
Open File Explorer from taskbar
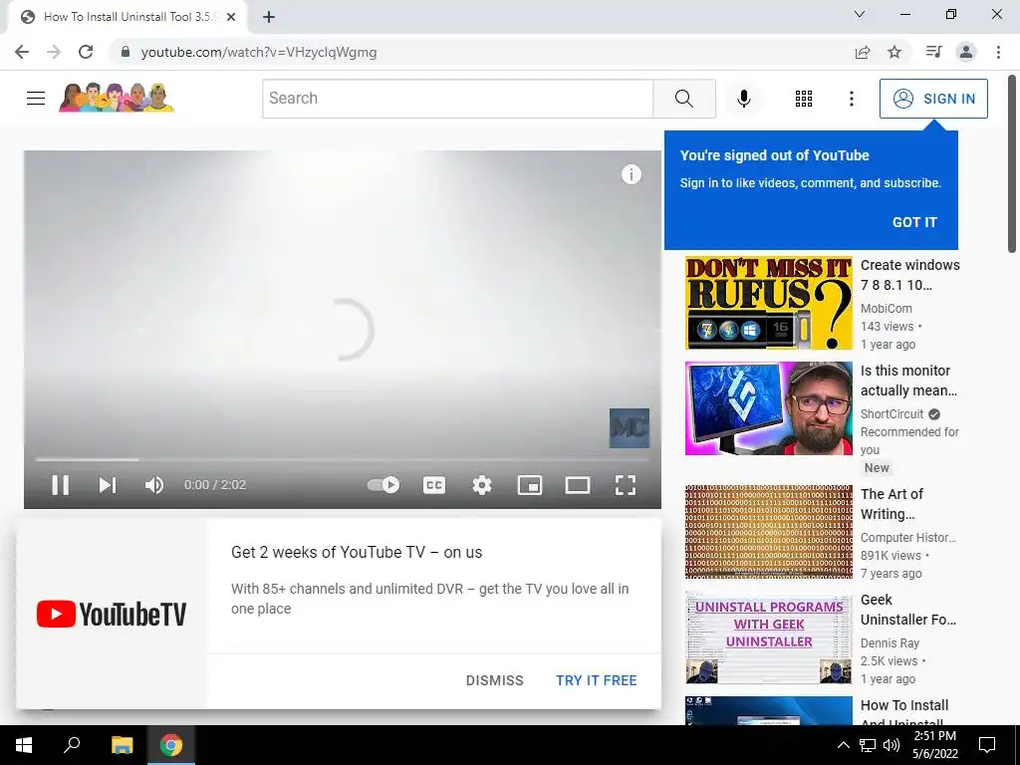[x=122, y=745]
